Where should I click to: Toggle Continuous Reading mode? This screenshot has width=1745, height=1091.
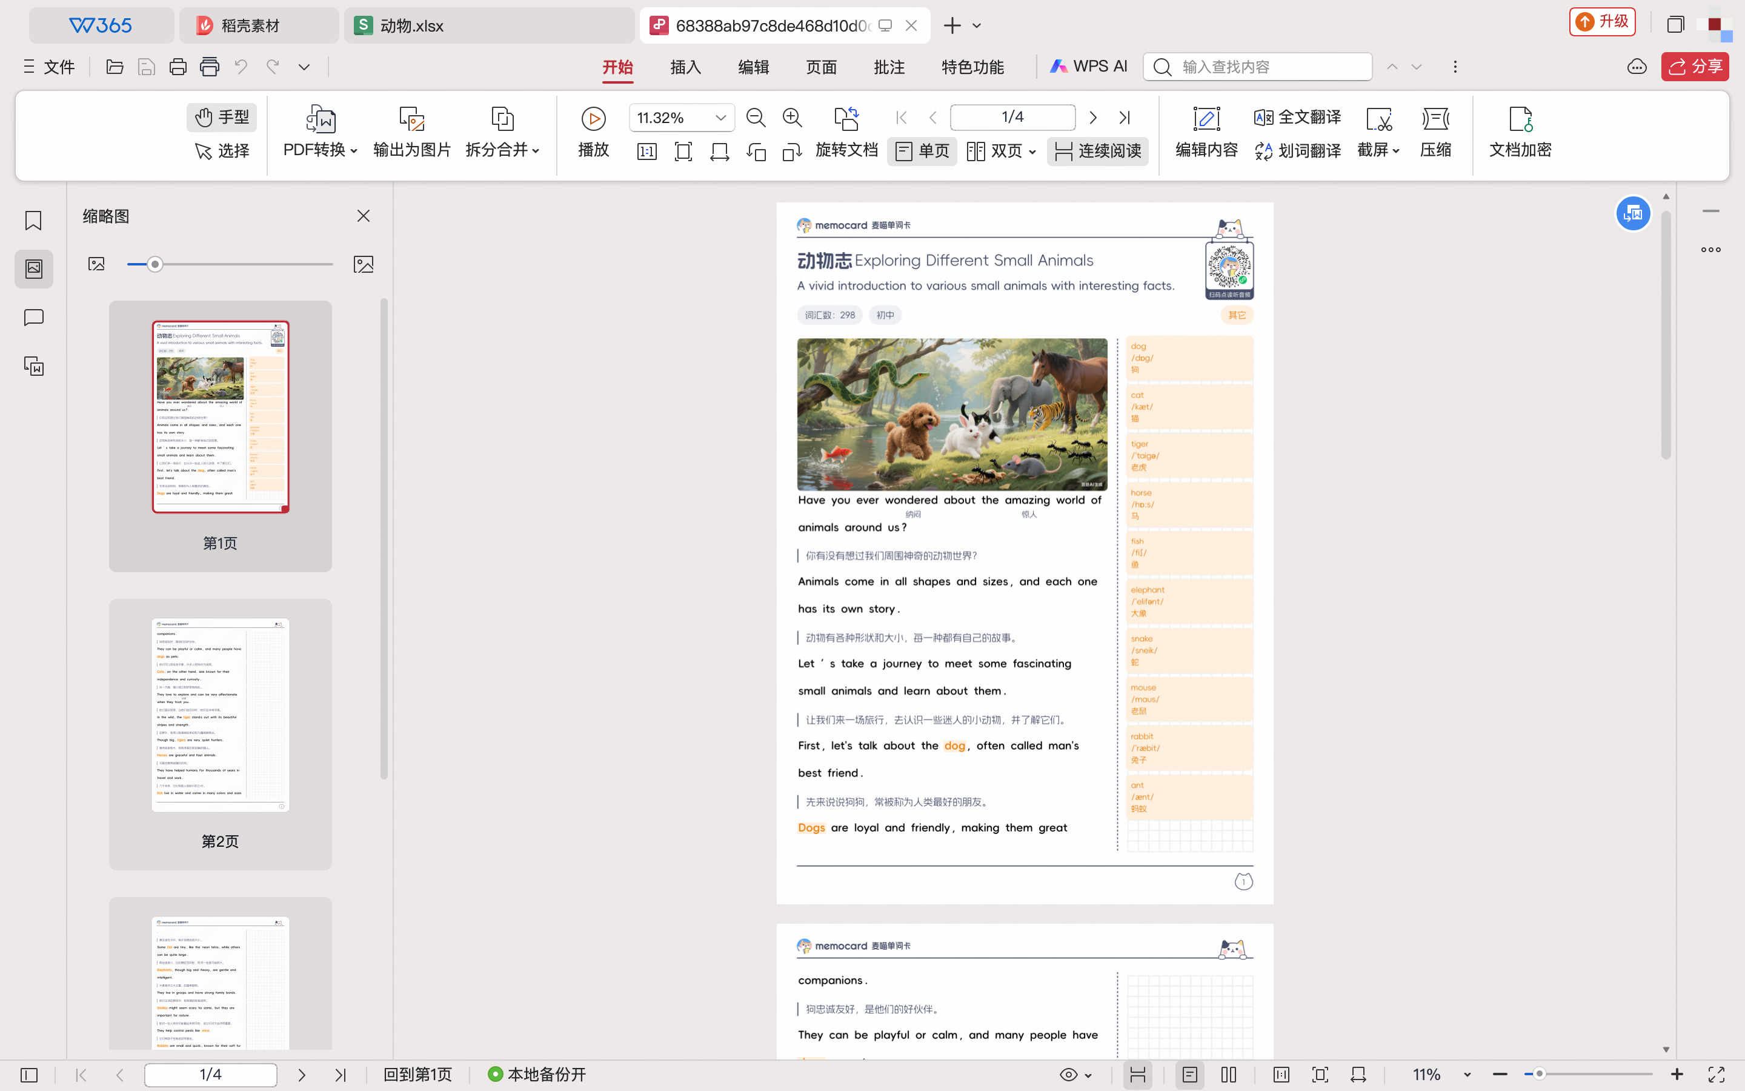click(1097, 151)
